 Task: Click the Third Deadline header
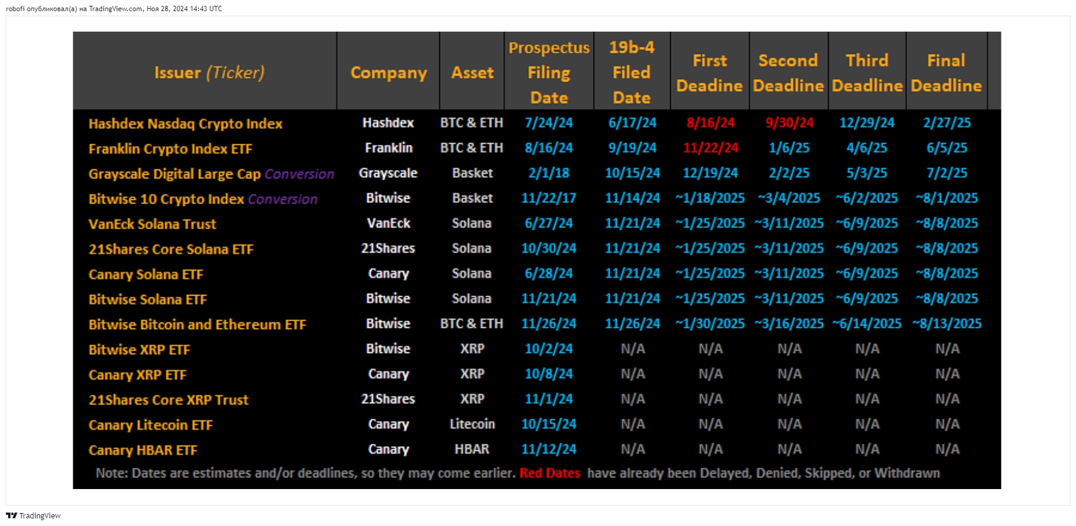tap(867, 73)
